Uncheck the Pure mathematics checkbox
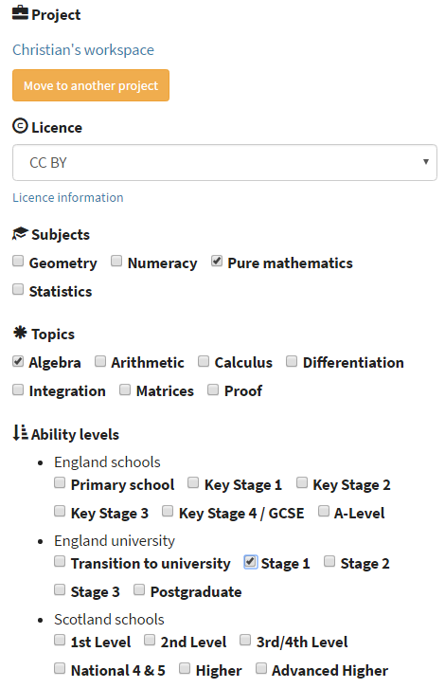Viewport: 445px width, 688px height. pyautogui.click(x=217, y=261)
